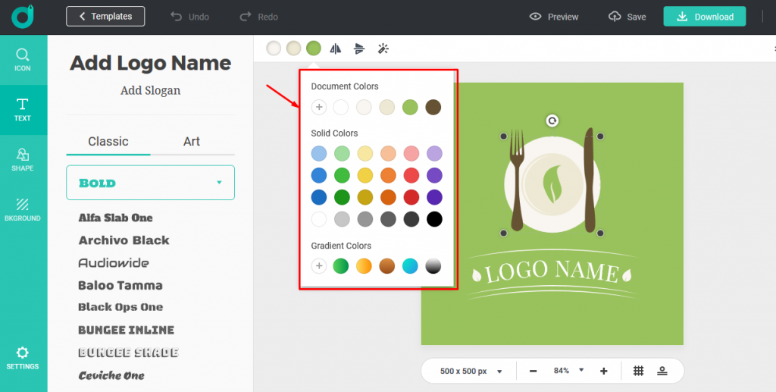Select the light purple solid color
Viewport: 776px width, 392px height.
point(434,153)
